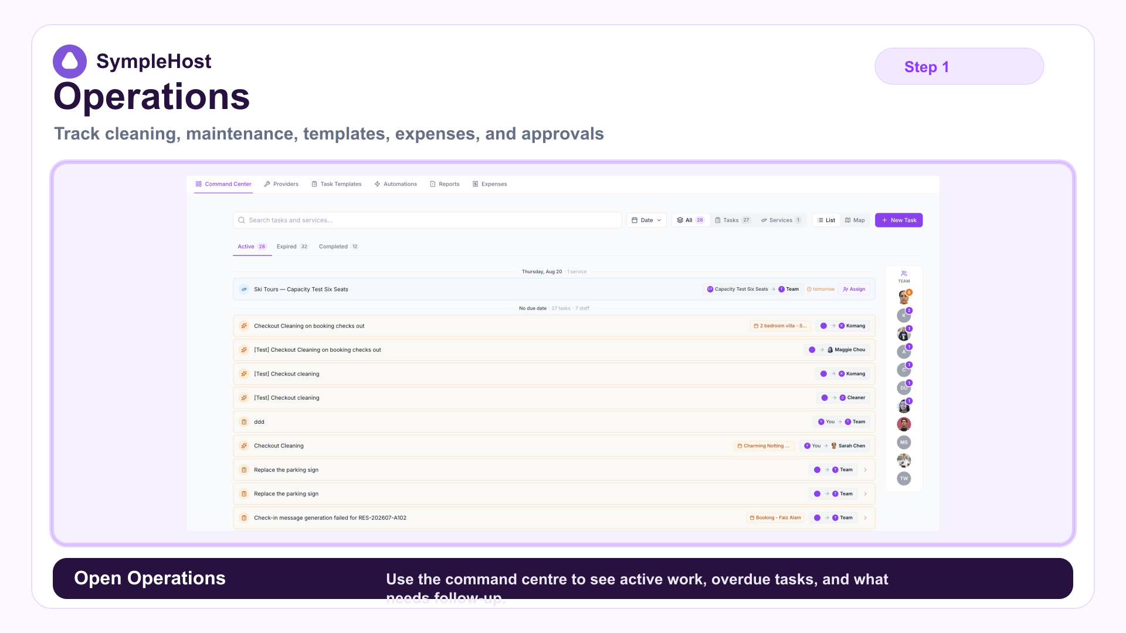Click the 'No due date' group header

tap(533, 308)
